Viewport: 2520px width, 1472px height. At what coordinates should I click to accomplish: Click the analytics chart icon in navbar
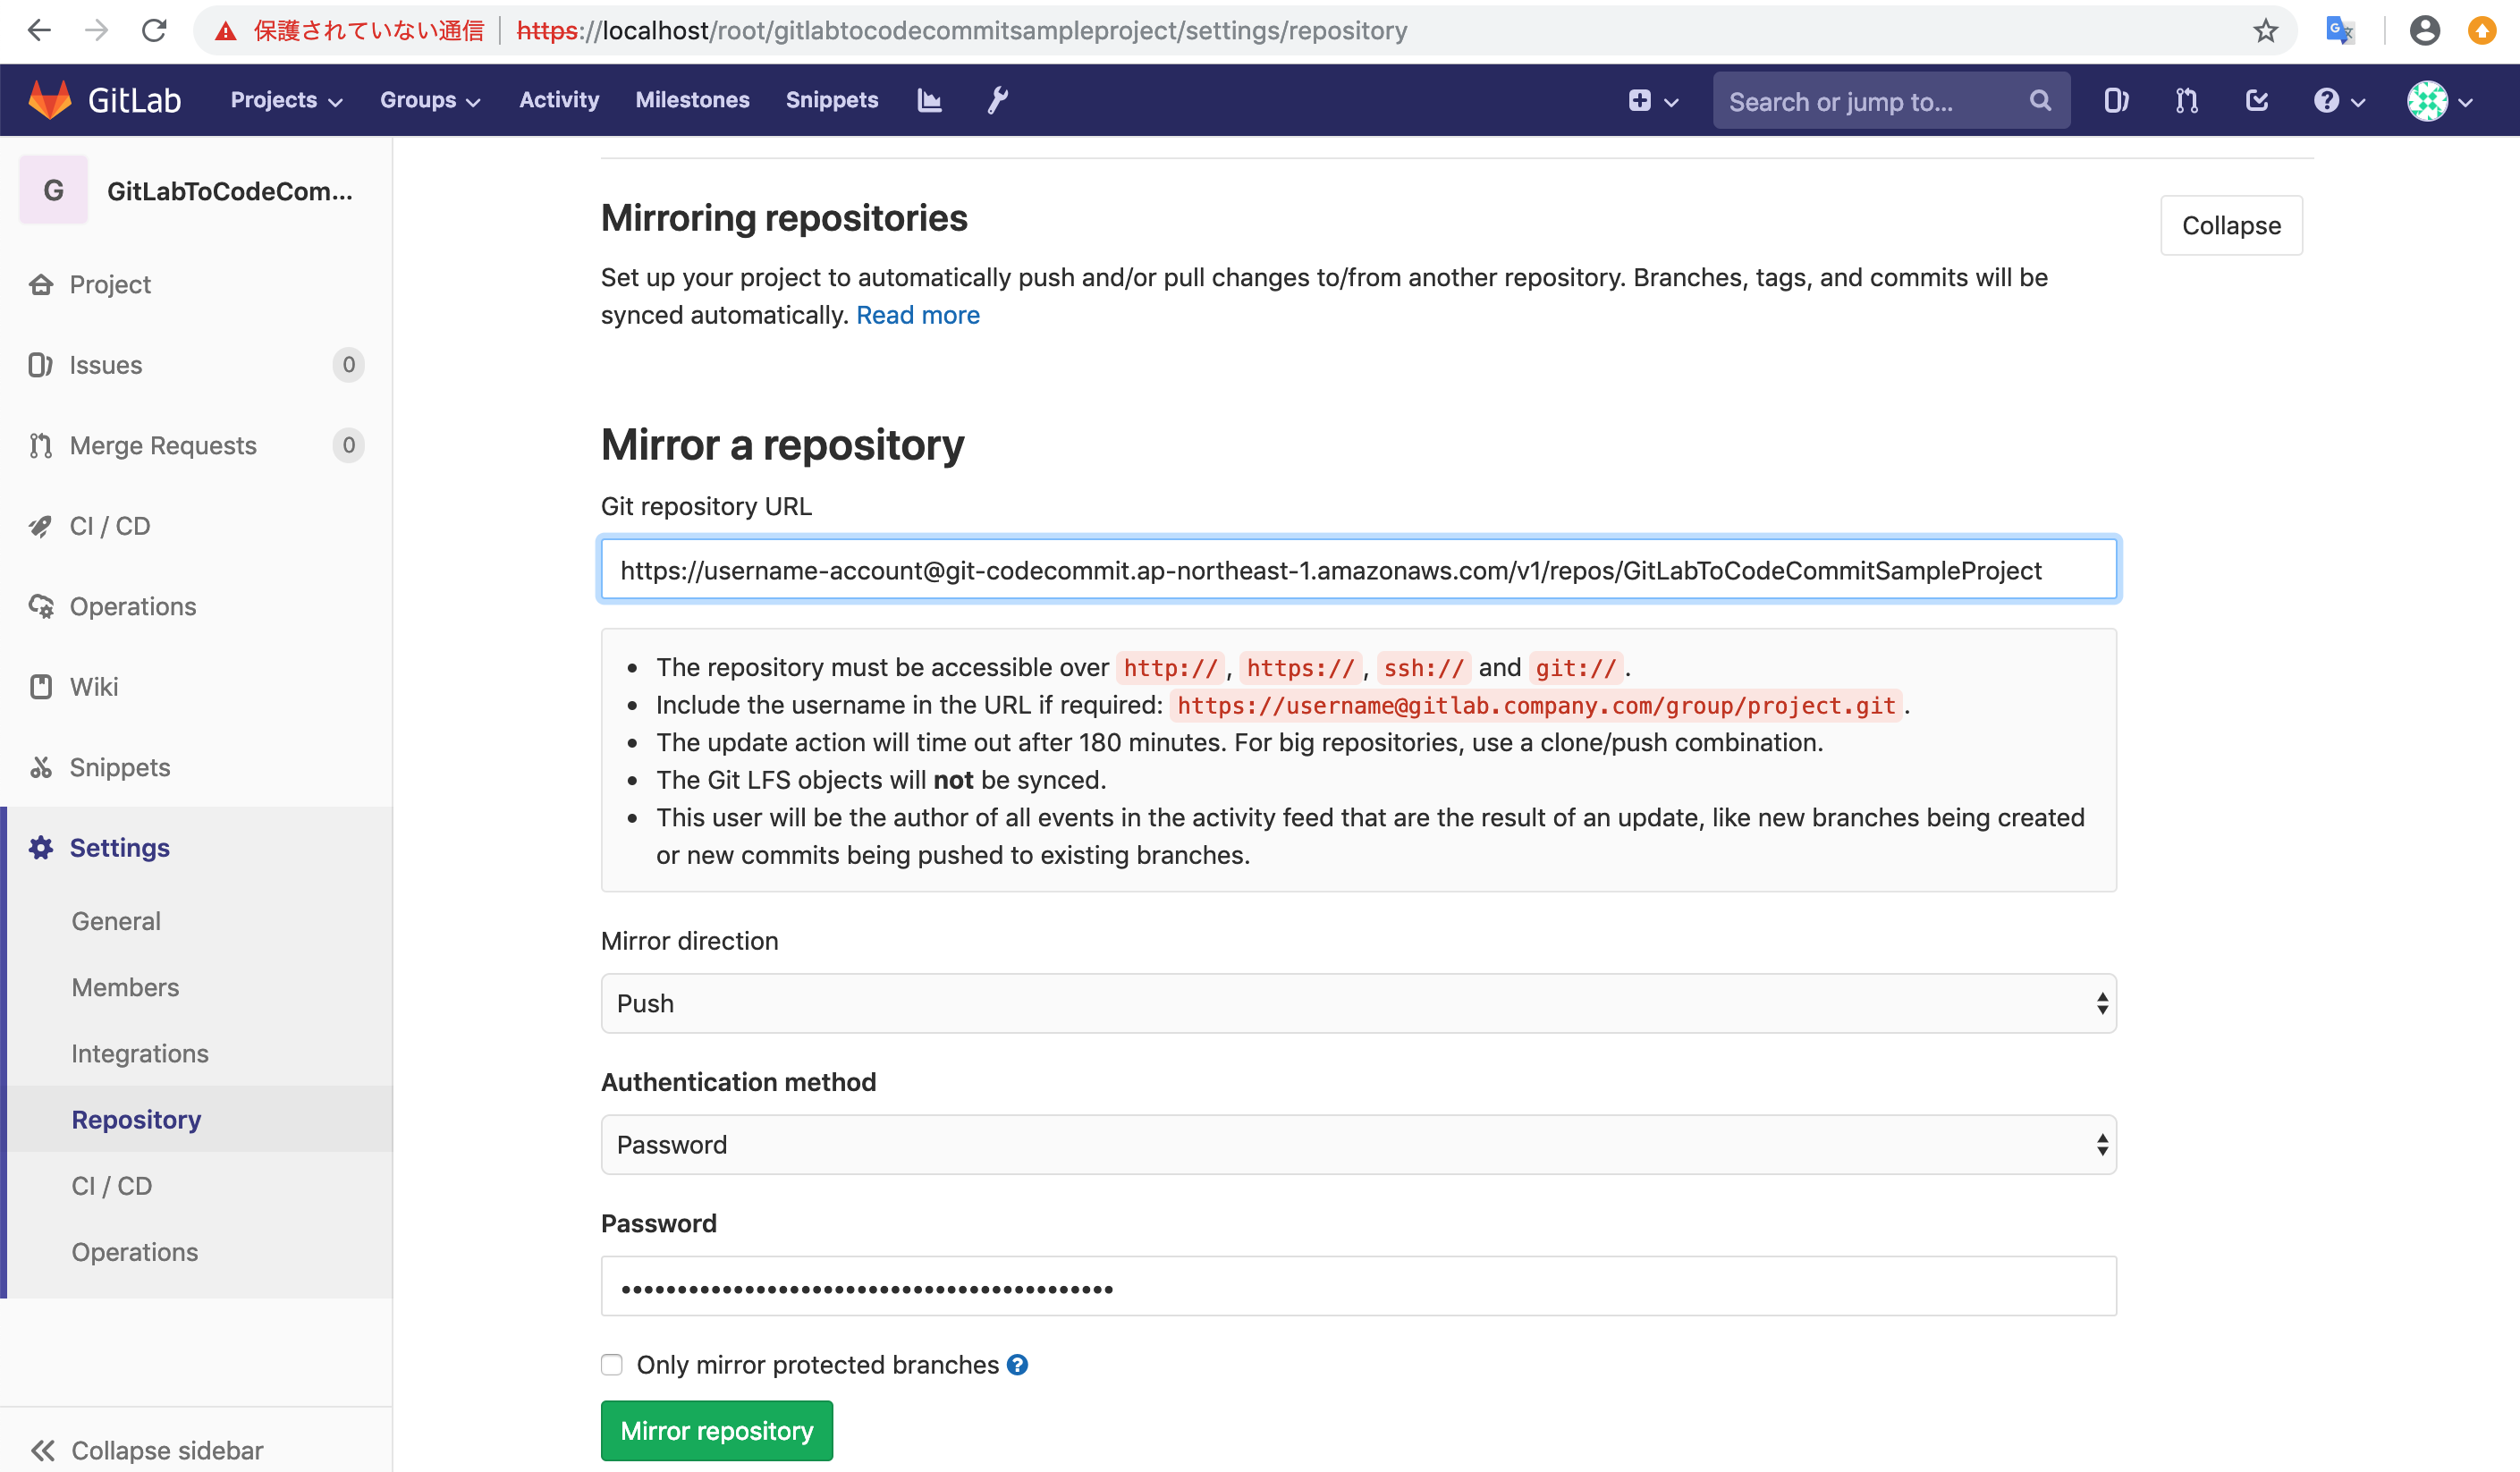point(928,100)
